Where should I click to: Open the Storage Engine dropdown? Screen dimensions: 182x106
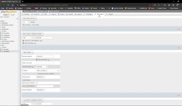pyautogui.click(x=42, y=67)
